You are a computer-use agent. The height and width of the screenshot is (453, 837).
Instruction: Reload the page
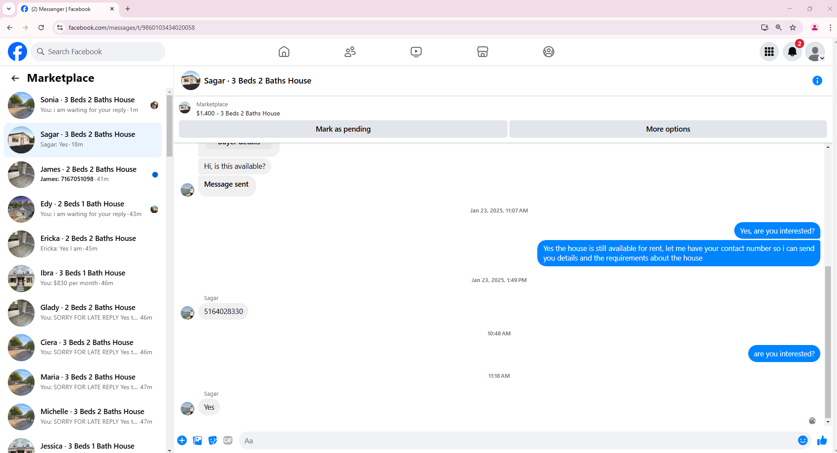point(41,28)
